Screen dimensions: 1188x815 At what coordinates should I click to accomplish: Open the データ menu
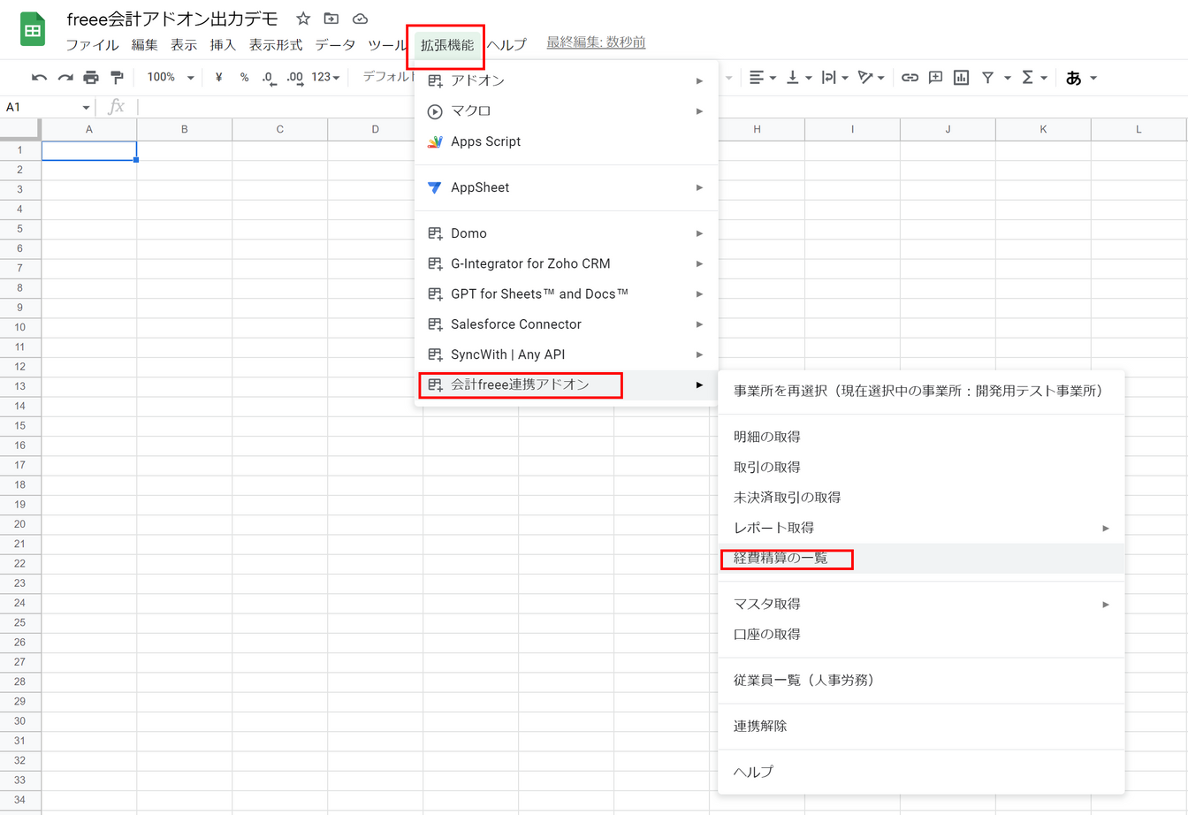pyautogui.click(x=335, y=45)
